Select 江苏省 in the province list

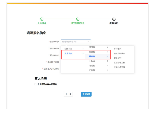click(96, 47)
